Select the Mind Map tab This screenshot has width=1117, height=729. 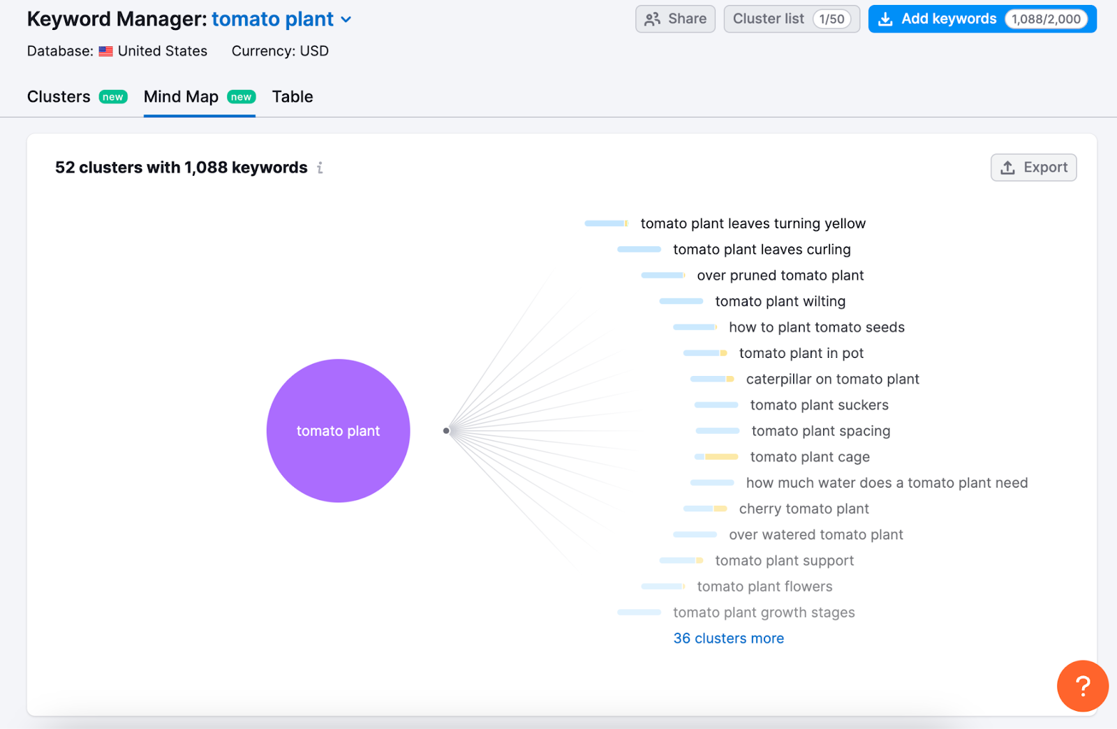coord(181,96)
